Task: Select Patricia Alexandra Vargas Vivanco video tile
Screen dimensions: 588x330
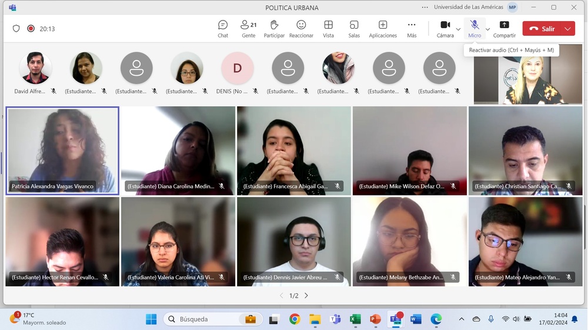Action: pyautogui.click(x=62, y=150)
